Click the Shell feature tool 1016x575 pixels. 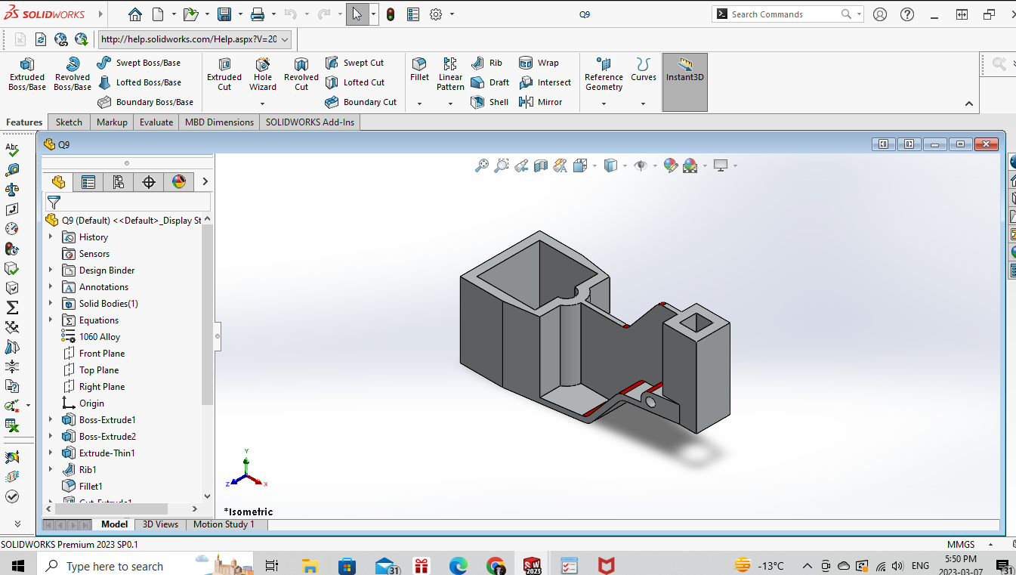(x=490, y=102)
